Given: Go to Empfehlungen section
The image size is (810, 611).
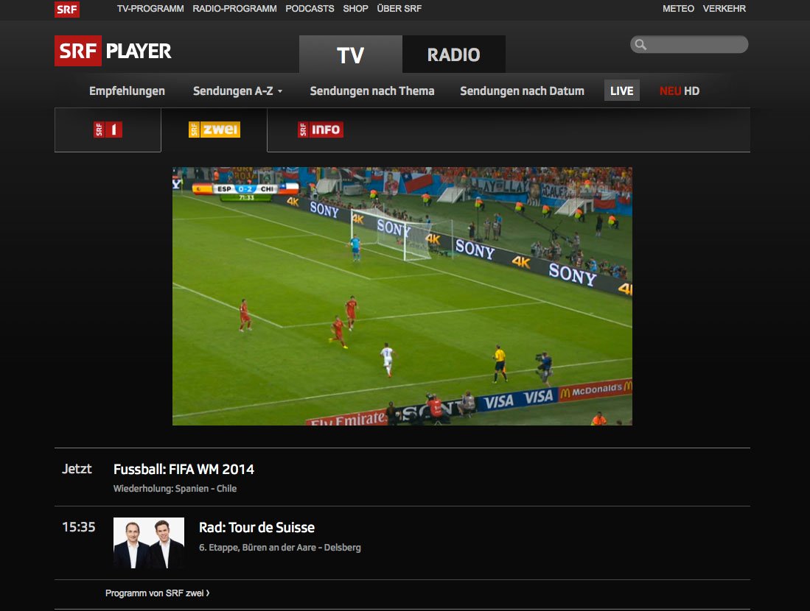Looking at the screenshot, I should click(x=127, y=91).
